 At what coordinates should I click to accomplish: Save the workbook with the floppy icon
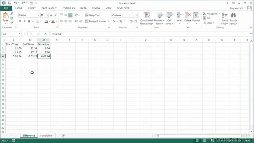[10, 3]
